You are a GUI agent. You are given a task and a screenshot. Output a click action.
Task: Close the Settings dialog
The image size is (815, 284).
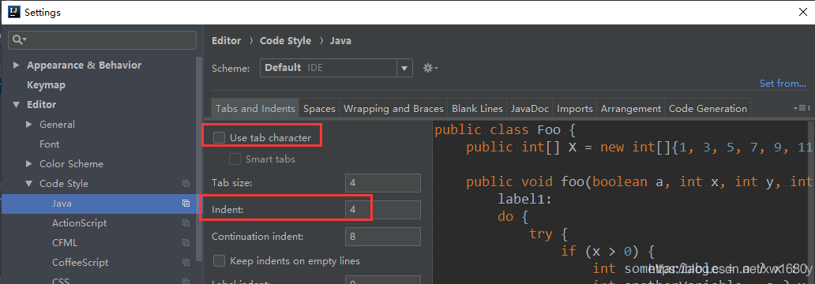[x=803, y=12]
